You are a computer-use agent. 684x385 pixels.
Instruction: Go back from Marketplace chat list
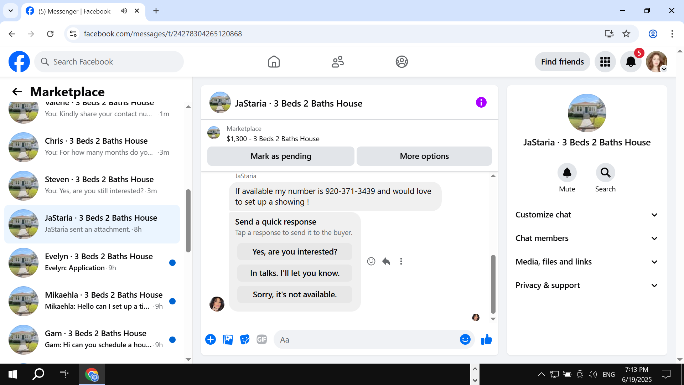(x=17, y=92)
